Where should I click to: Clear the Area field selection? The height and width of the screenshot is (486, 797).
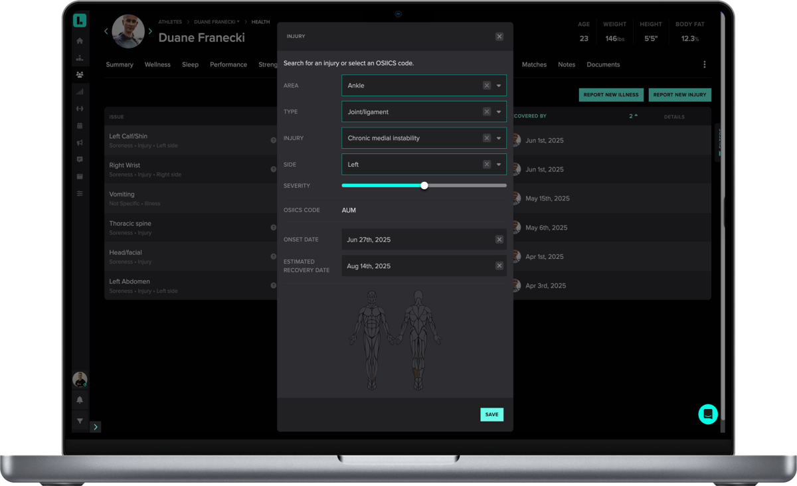click(x=487, y=86)
